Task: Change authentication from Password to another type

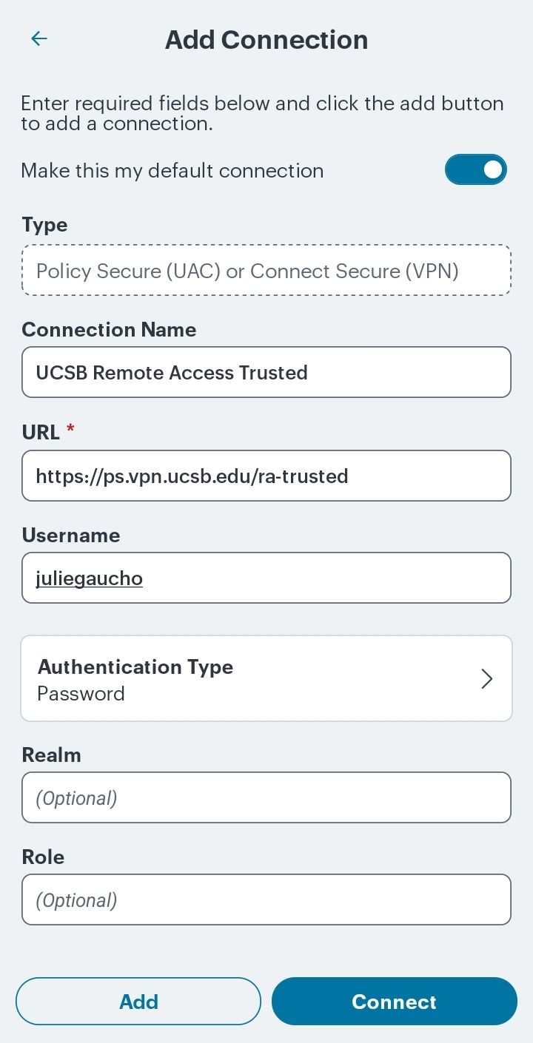Action: click(266, 678)
